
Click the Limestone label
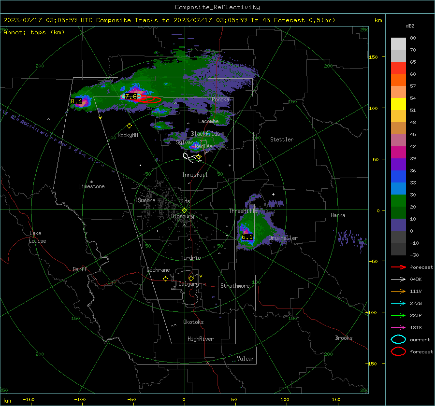[91, 186]
